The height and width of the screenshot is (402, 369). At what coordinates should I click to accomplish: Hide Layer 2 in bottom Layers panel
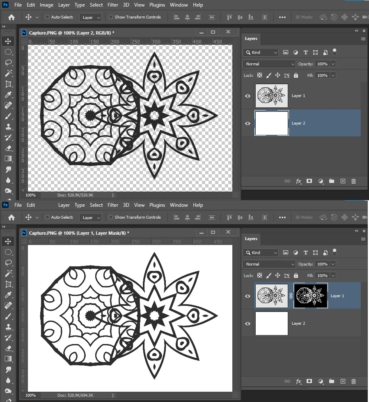click(x=248, y=323)
